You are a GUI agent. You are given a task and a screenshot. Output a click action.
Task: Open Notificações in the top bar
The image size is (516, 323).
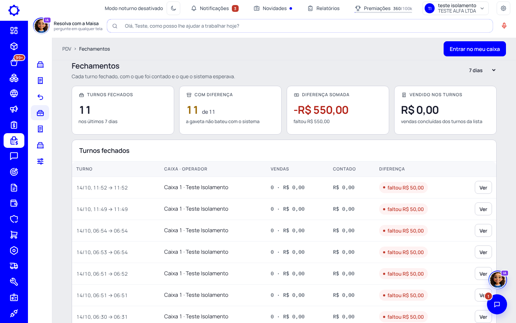pos(215,8)
